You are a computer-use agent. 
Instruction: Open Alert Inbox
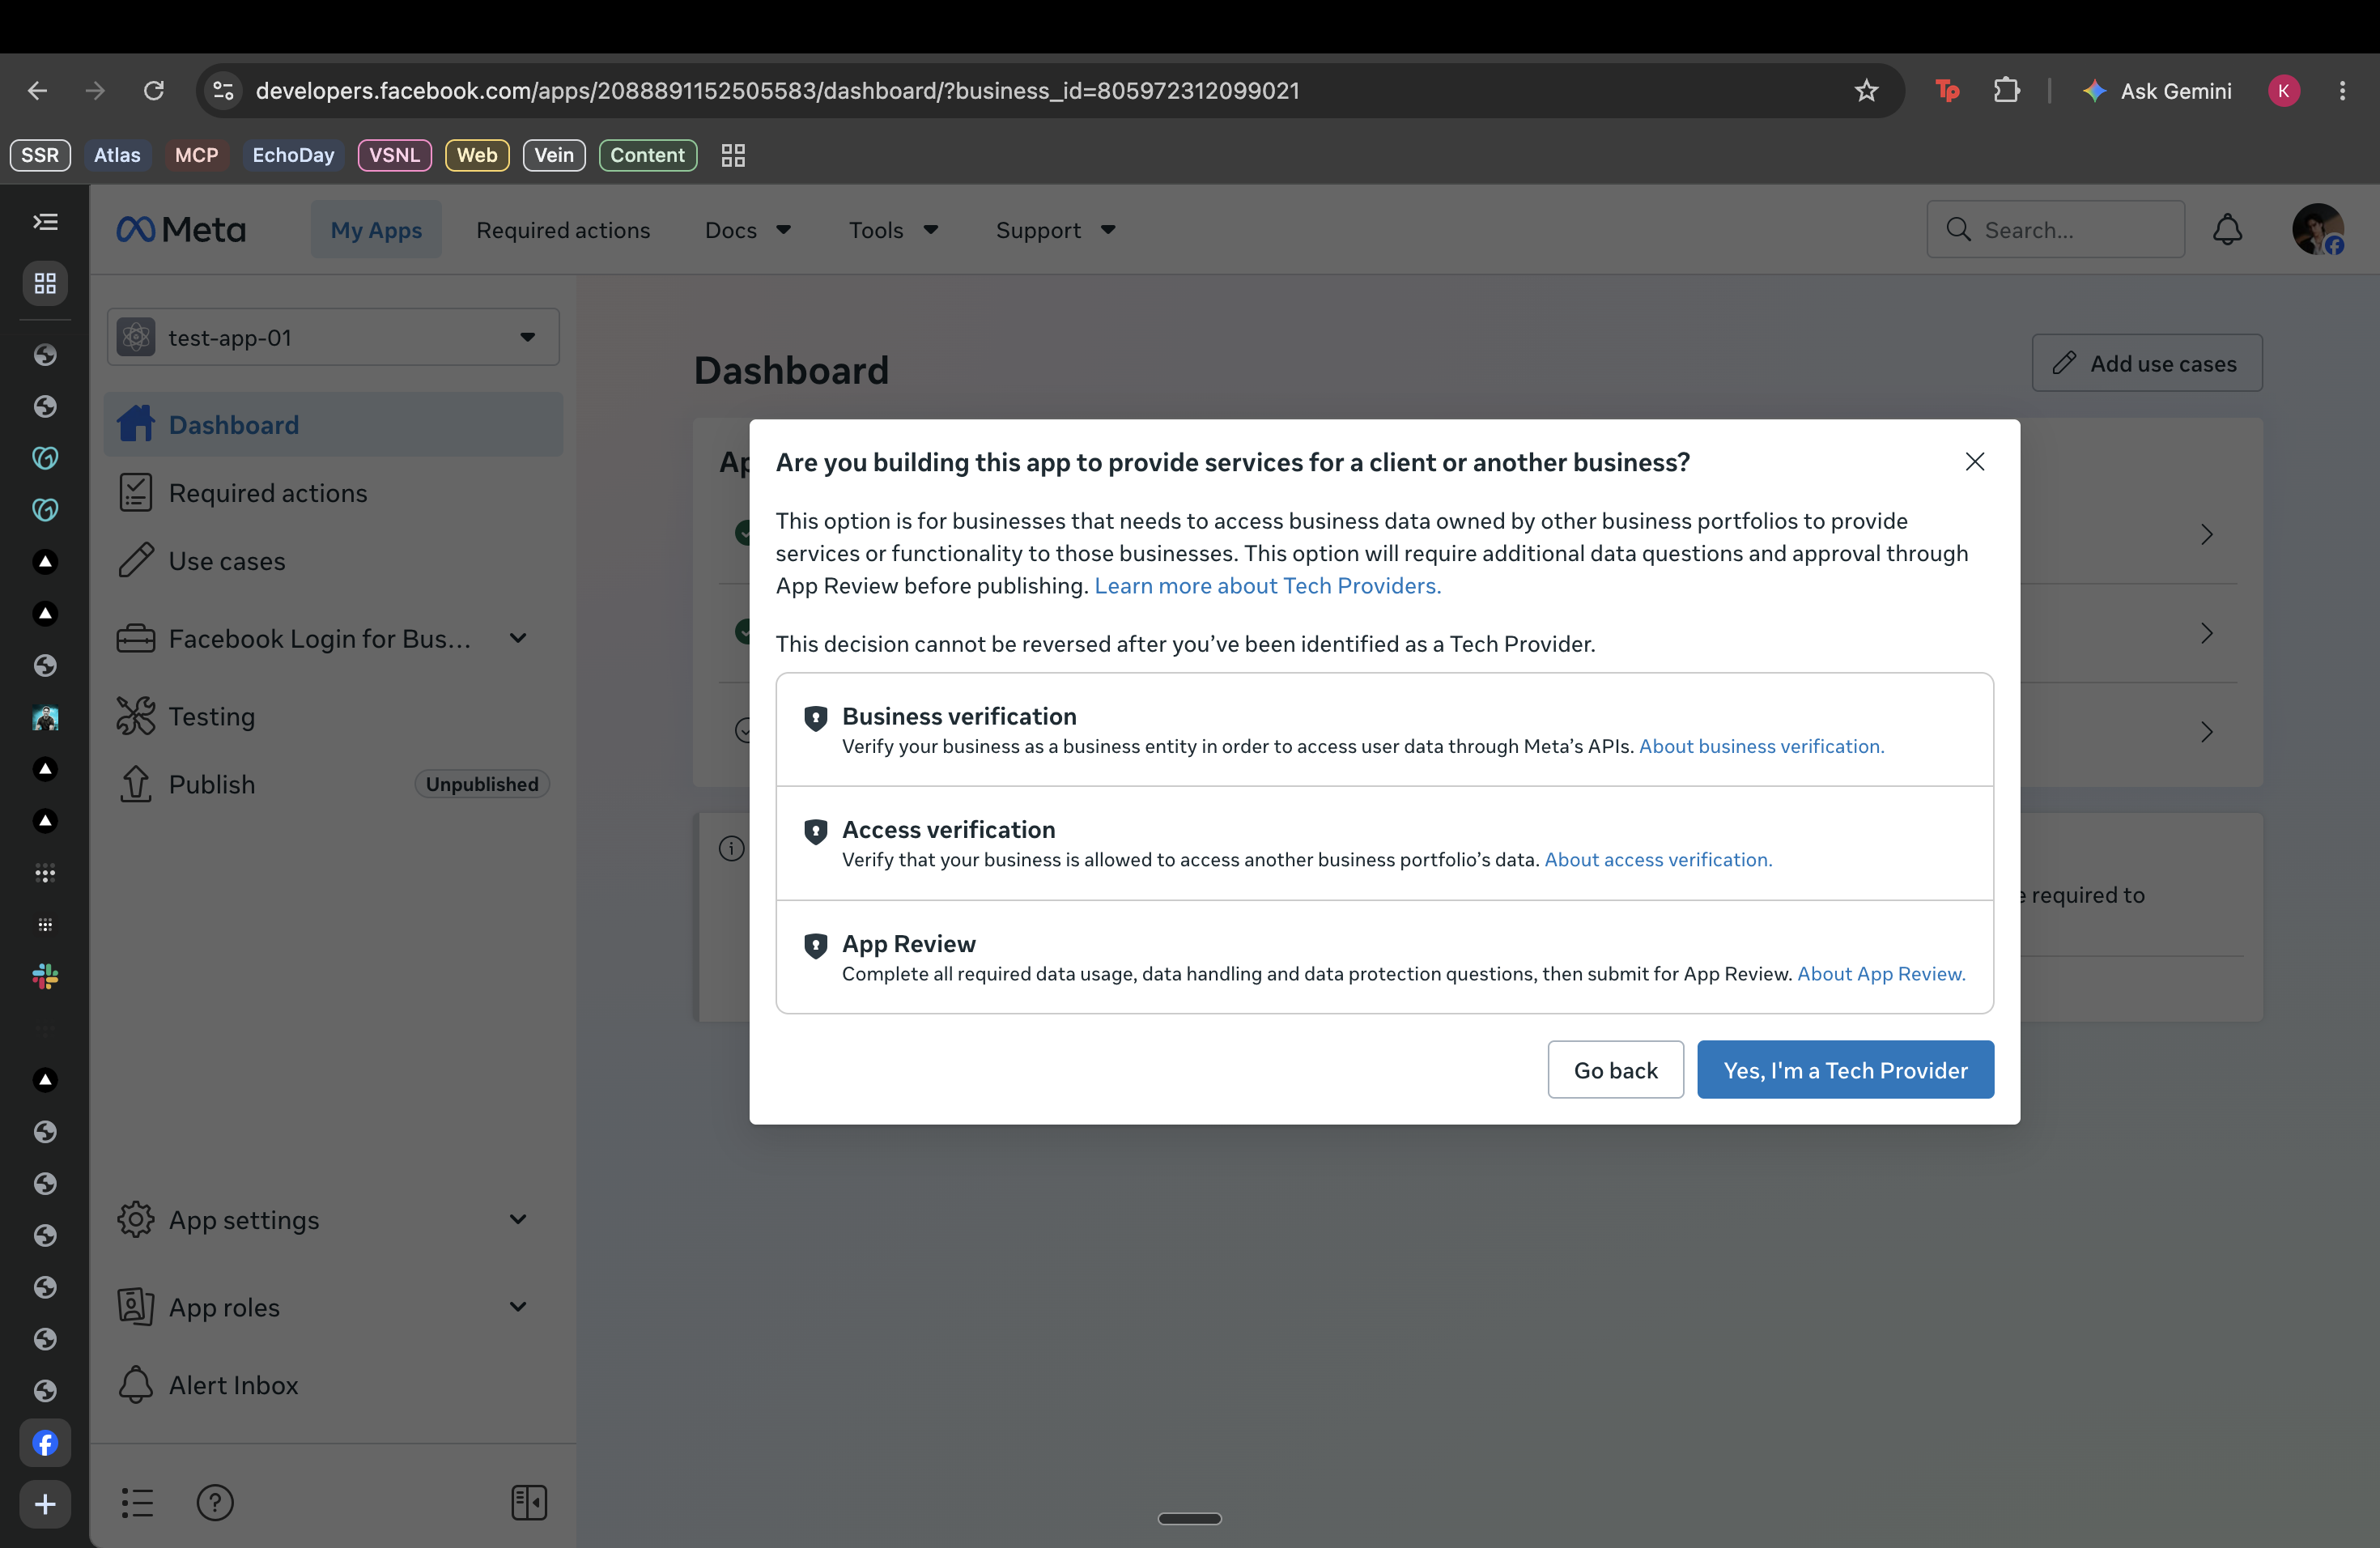333,1385
